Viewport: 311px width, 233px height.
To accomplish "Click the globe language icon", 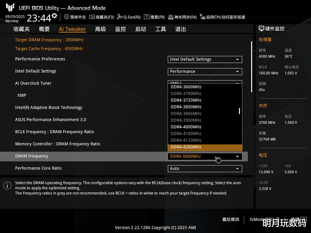I will click(x=67, y=17).
